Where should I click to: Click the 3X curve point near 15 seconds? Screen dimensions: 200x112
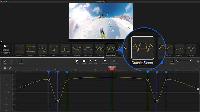[166, 80]
